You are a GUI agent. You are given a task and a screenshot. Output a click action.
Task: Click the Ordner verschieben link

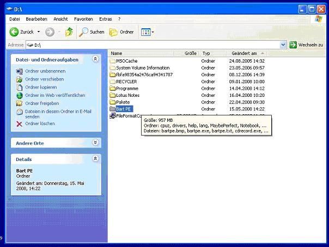pos(45,79)
